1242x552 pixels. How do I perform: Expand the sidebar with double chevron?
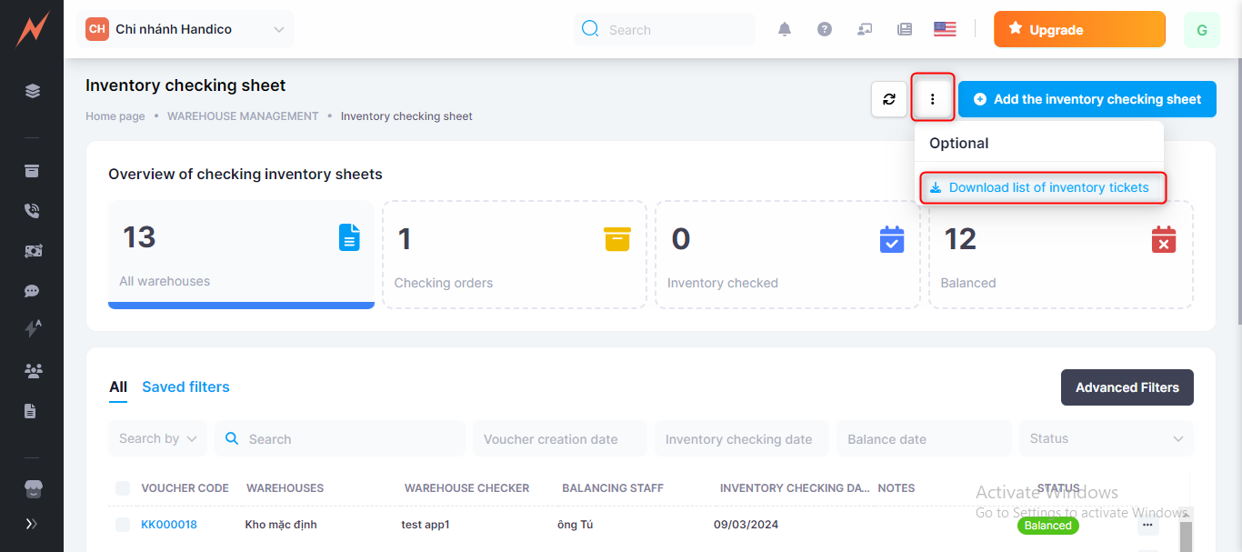32,524
